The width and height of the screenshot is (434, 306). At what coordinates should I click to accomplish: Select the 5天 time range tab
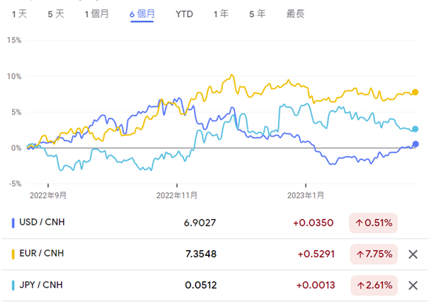[55, 13]
